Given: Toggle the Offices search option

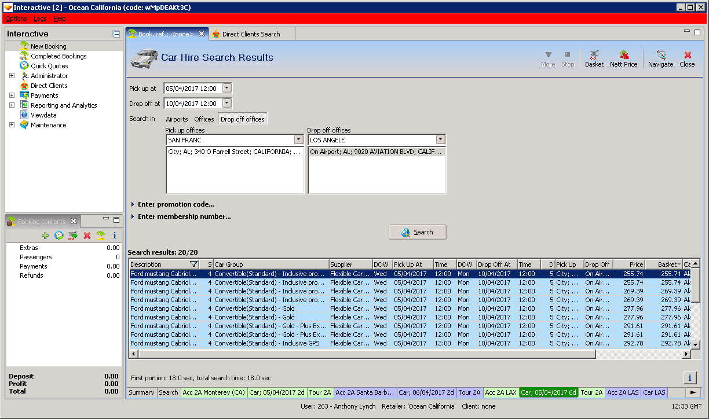Looking at the screenshot, I should point(204,119).
